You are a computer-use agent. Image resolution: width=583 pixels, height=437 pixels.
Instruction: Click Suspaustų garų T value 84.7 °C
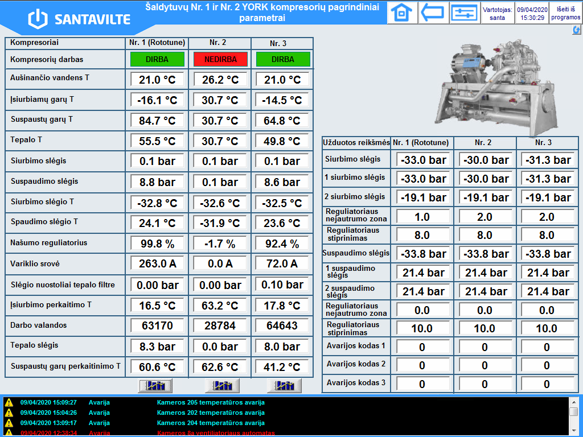tap(157, 121)
